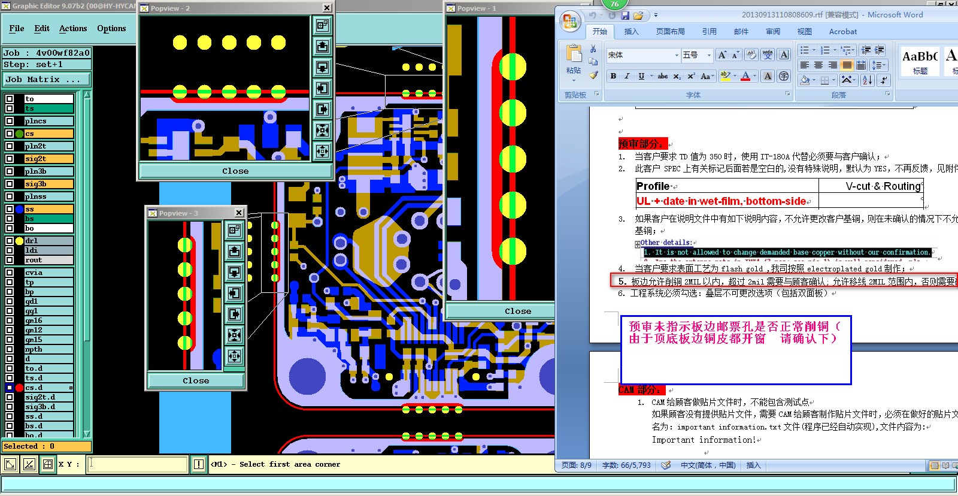Viewport: 958px width, 496px height.
Task: Click the red font color swatch button
Action: pyautogui.click(x=745, y=76)
